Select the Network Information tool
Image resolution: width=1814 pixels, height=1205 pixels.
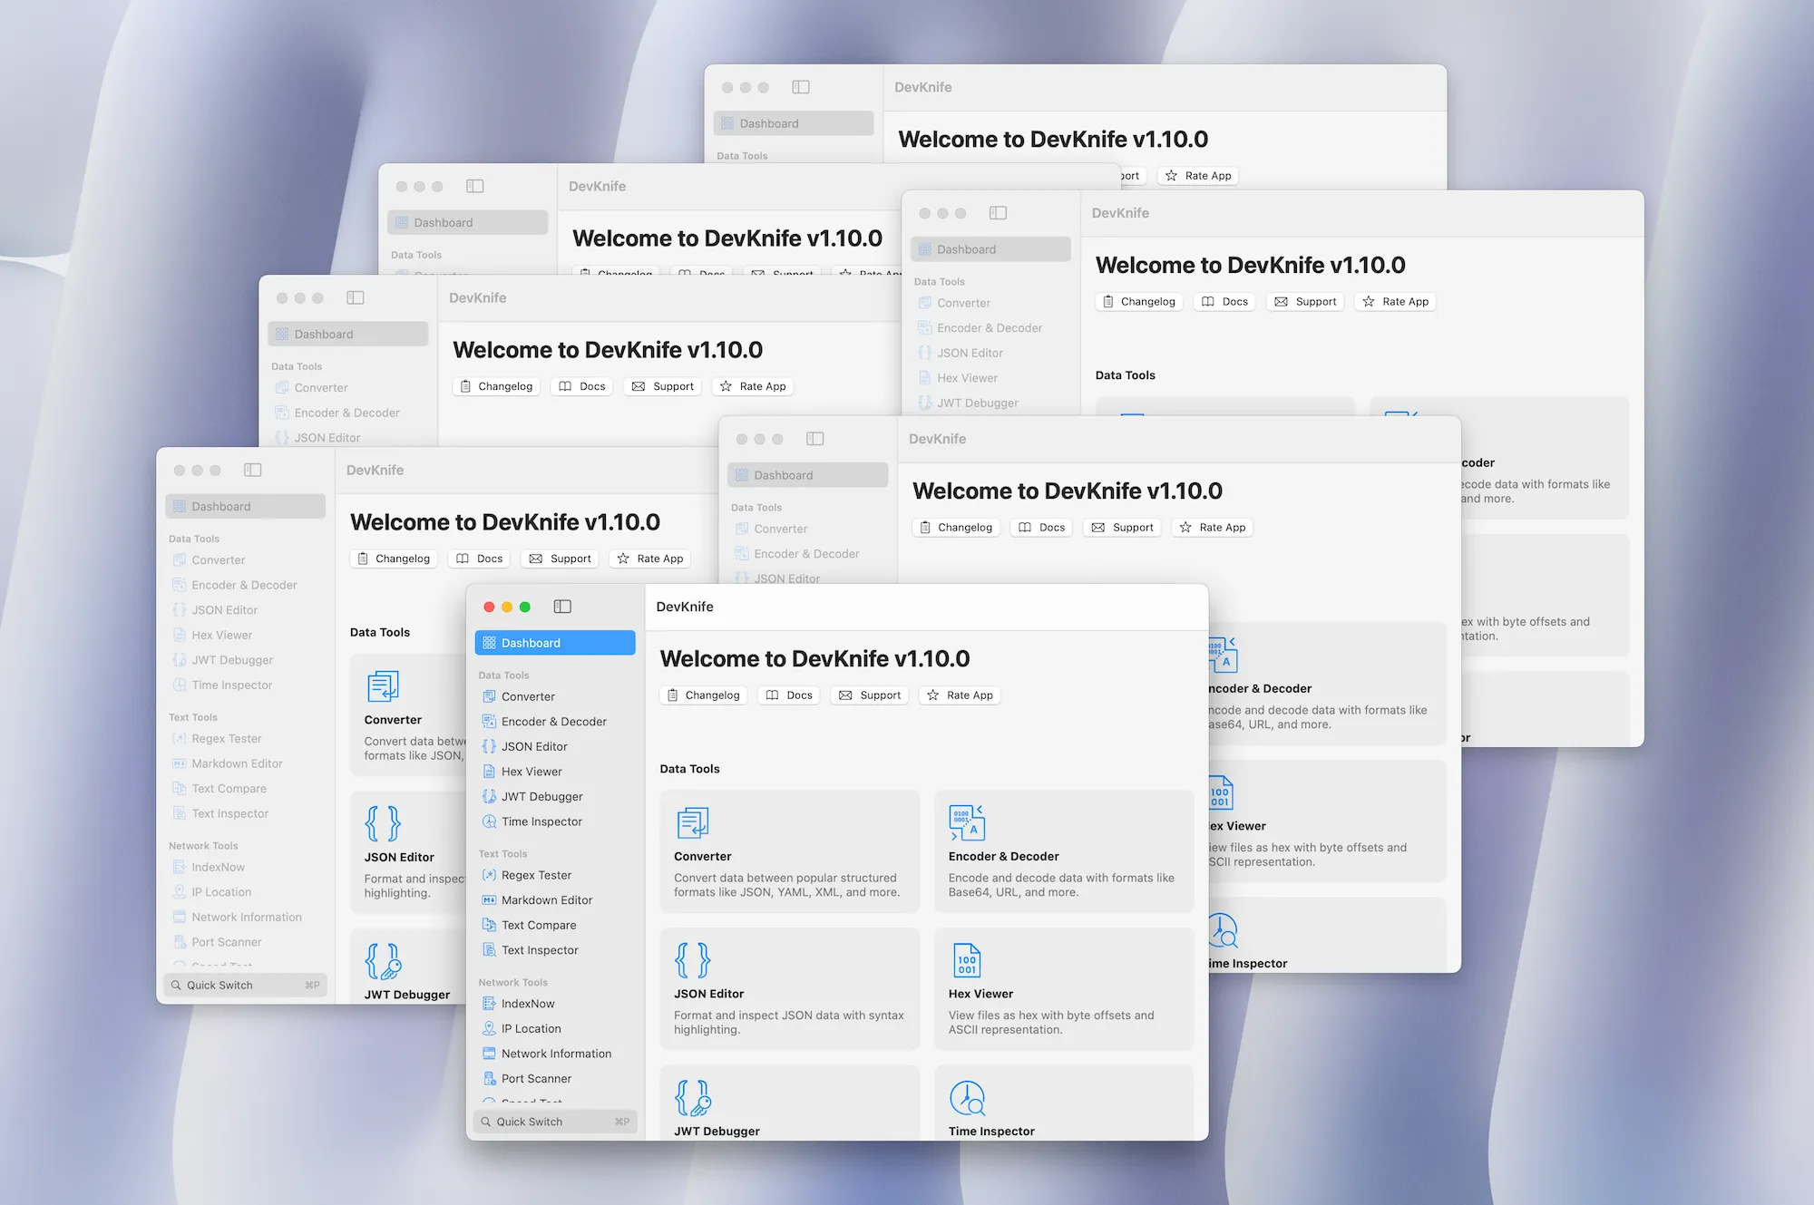(556, 1053)
